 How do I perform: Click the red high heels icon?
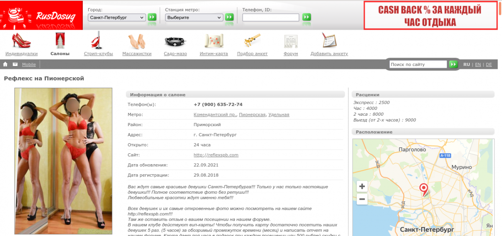pos(21,41)
